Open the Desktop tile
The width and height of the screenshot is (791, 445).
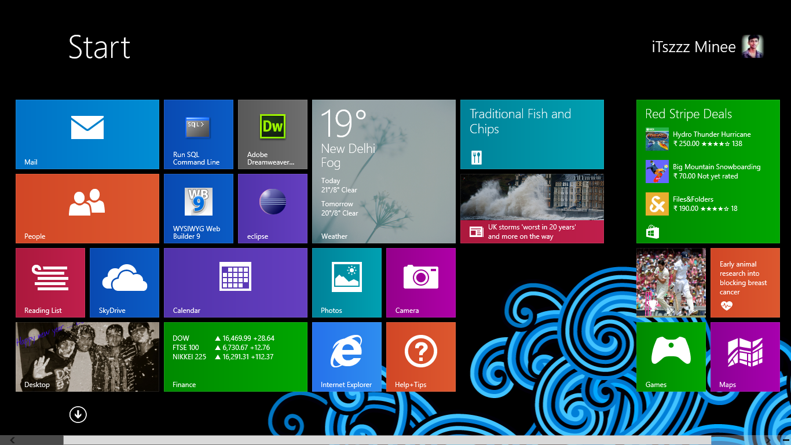87,357
